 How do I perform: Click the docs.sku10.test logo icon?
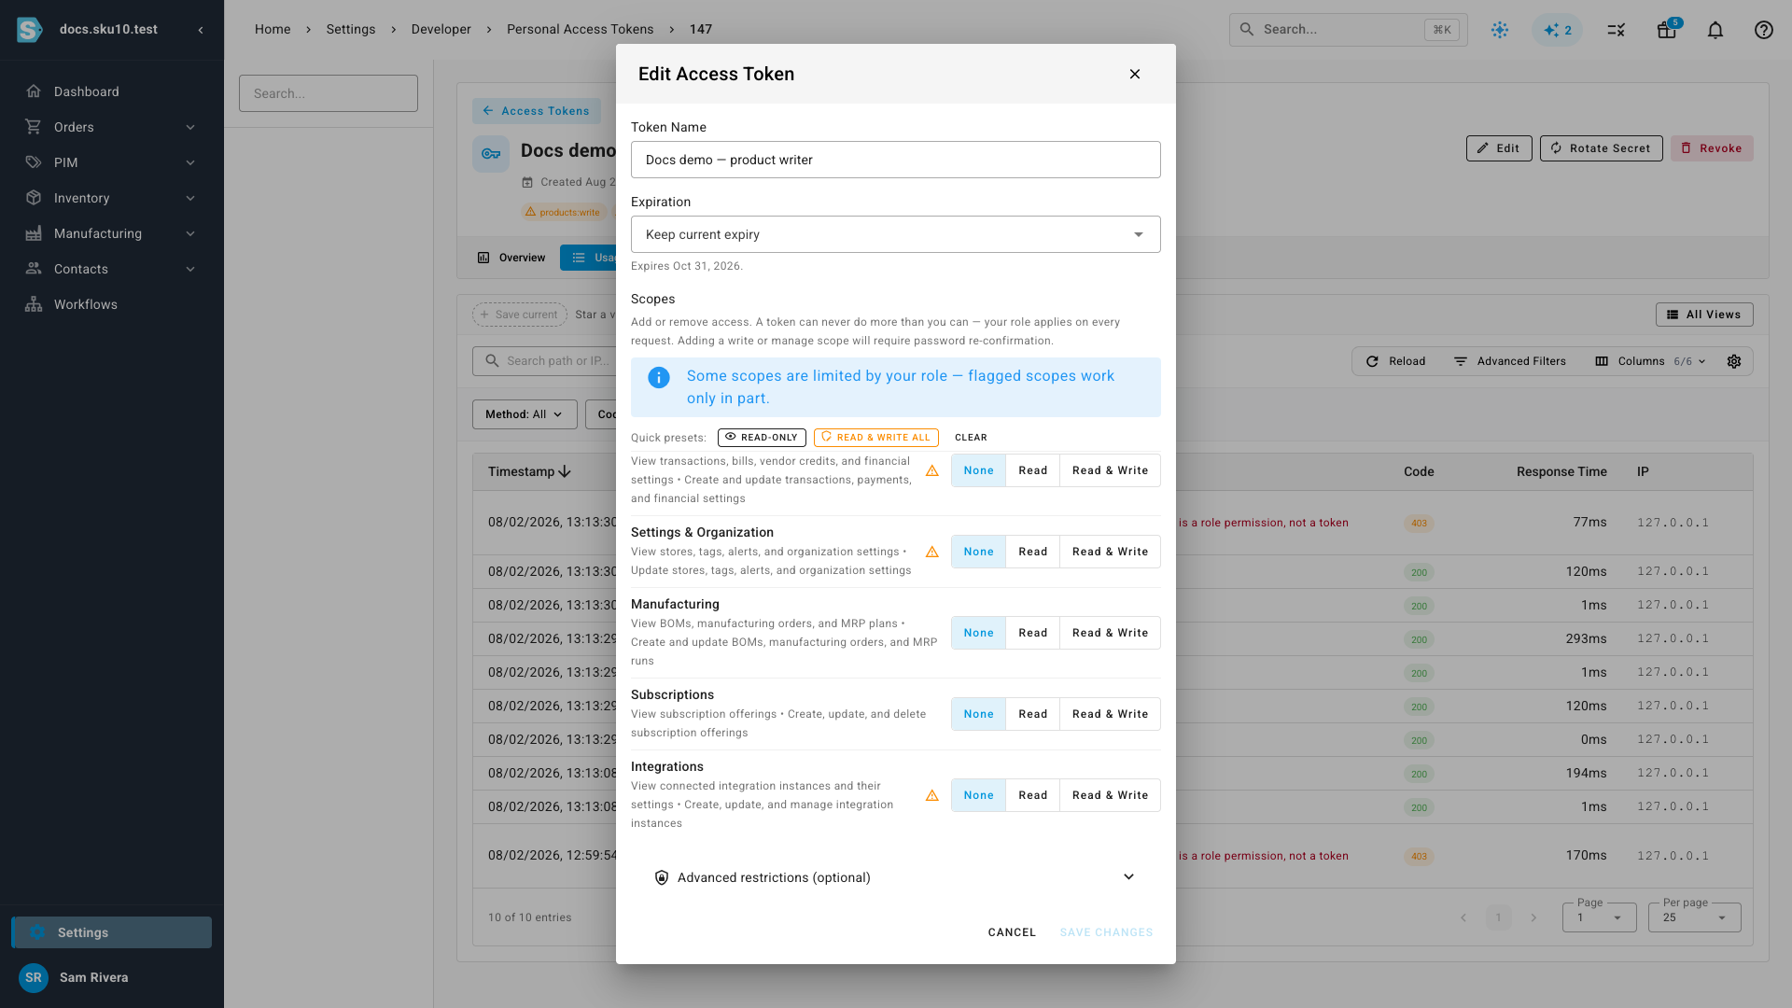(30, 30)
